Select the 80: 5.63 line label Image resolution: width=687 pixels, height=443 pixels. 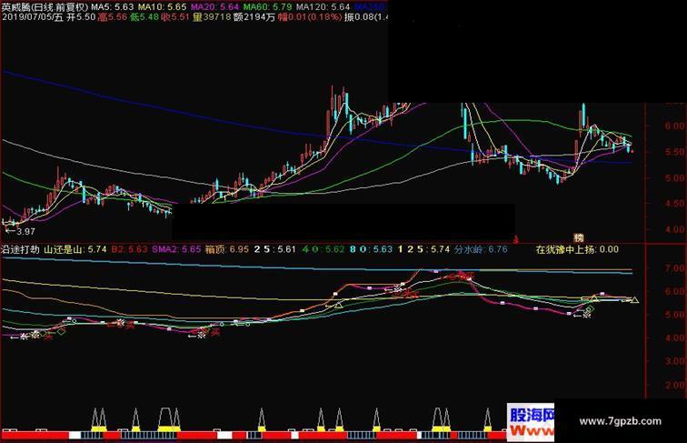coord(371,249)
